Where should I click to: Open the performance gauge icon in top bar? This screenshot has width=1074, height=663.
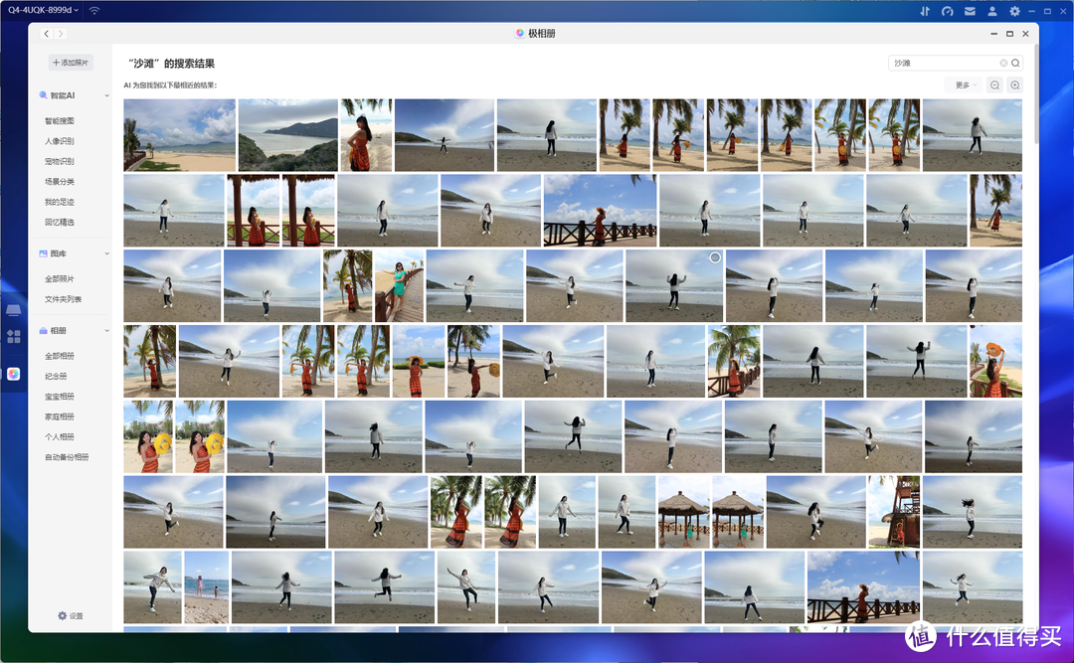947,11
